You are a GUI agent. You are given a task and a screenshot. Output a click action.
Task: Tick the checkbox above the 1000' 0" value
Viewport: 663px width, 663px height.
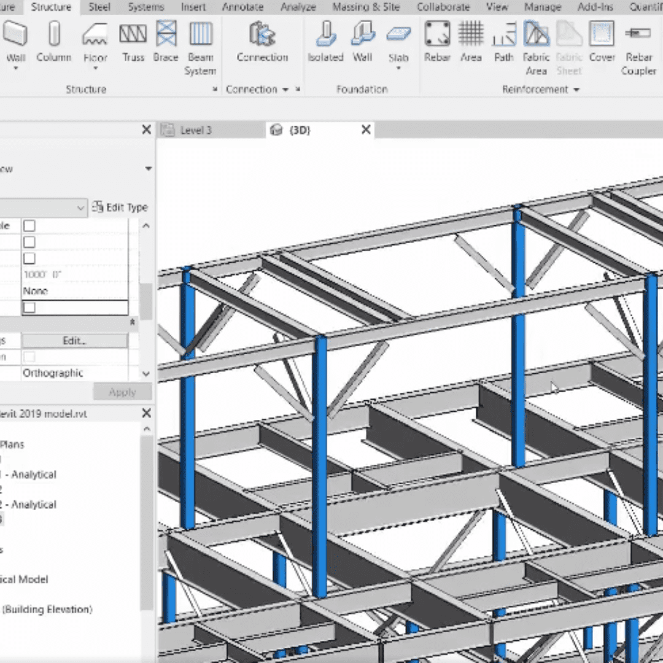[29, 258]
